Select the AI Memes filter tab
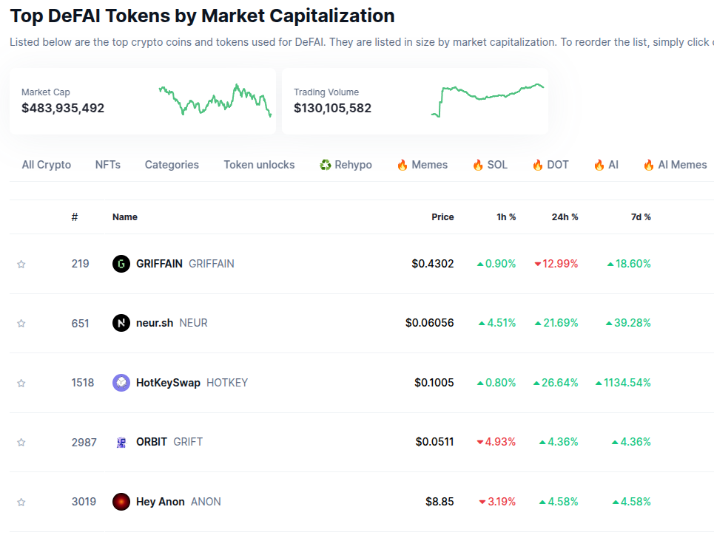 (x=675, y=165)
